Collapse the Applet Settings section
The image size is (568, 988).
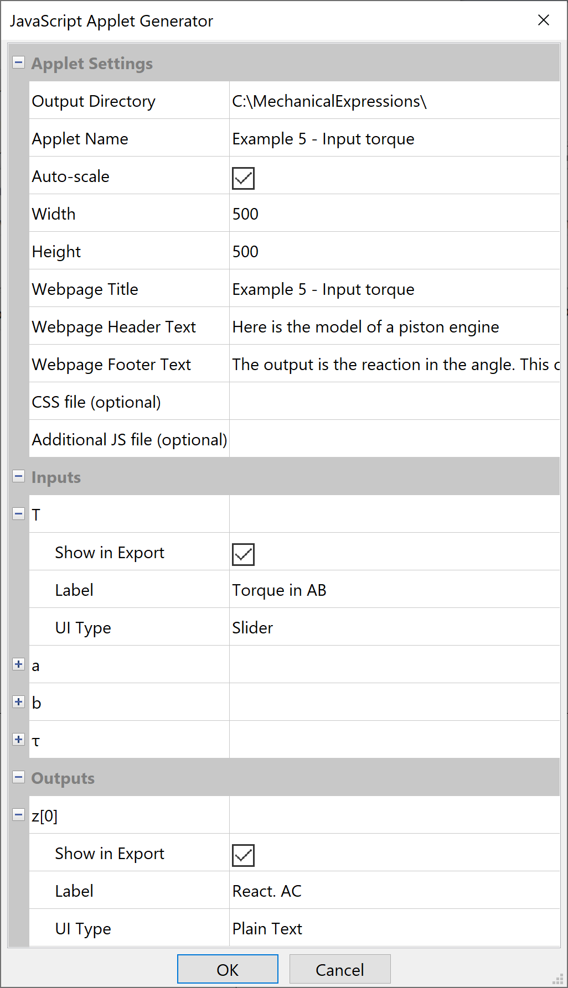click(x=18, y=63)
